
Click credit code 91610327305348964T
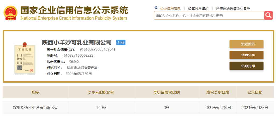[x=97, y=49]
